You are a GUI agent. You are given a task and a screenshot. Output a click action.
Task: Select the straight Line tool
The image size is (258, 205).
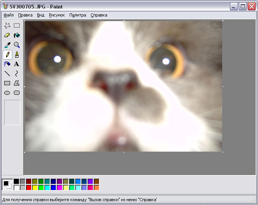click(7, 74)
